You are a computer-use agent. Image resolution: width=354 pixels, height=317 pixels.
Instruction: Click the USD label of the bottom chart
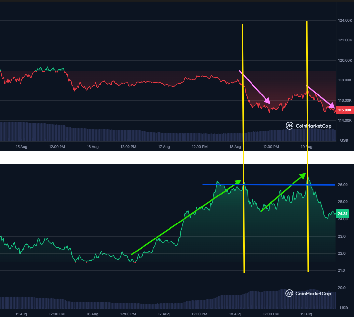(x=344, y=308)
